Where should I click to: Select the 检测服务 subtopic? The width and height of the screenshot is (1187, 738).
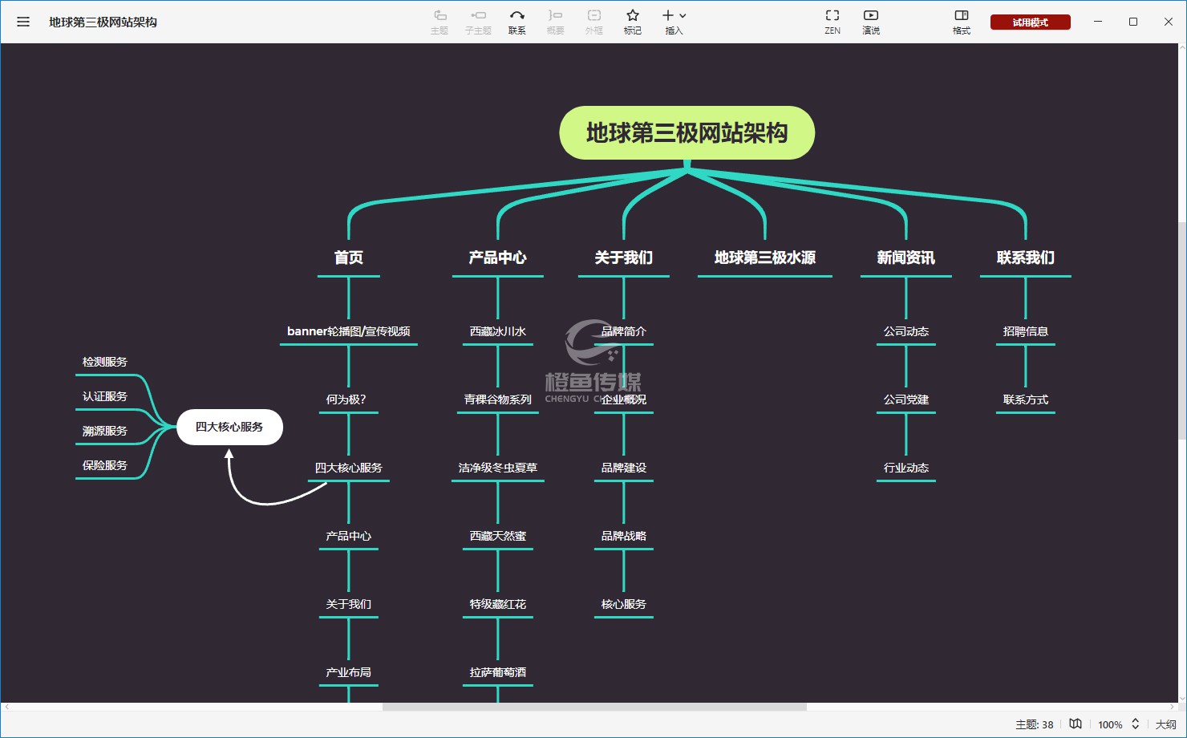(105, 362)
